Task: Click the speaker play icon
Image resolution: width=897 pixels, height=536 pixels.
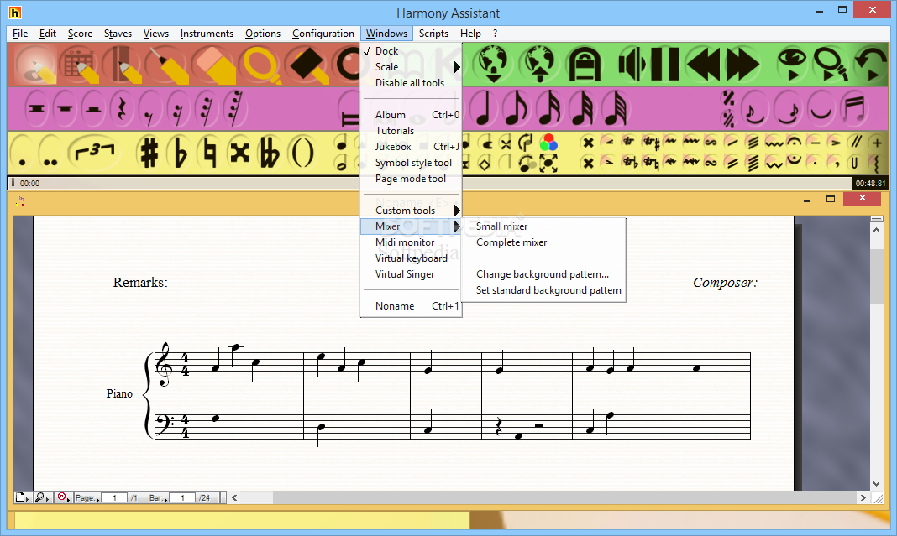Action: click(x=632, y=64)
